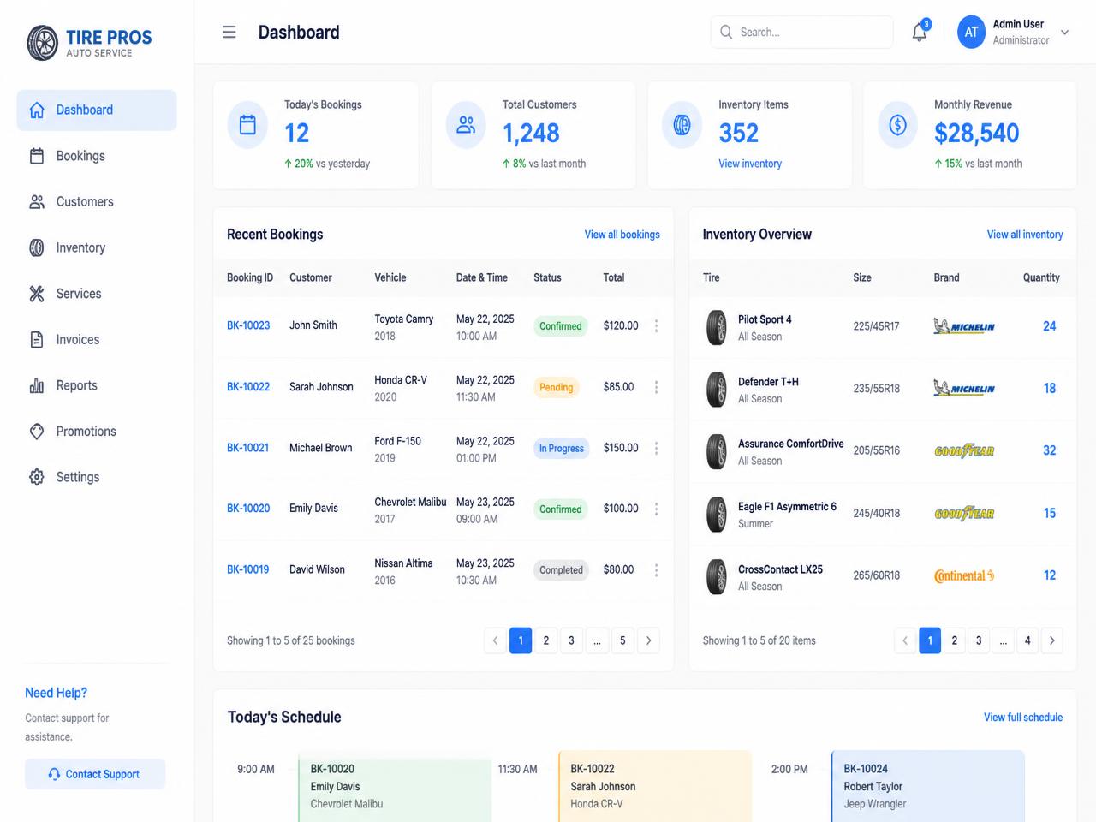
Task: Go to previous bookings page arrow
Action: click(495, 640)
